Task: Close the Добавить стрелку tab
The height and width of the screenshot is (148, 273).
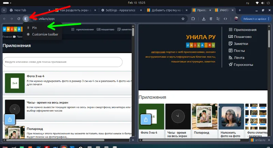Action: pos(187,10)
